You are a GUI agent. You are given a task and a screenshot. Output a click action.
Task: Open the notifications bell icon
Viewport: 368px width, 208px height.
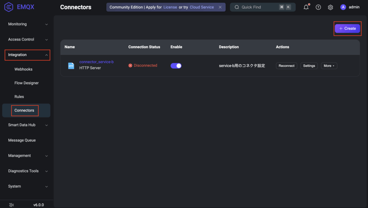(x=306, y=7)
